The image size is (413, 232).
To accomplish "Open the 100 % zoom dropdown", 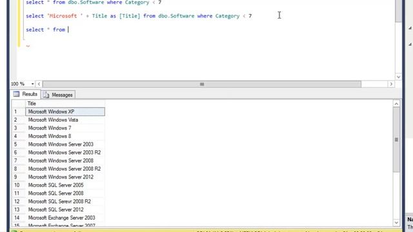I will coord(32,84).
